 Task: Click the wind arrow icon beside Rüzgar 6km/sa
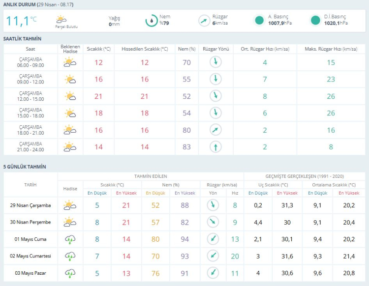[204, 21]
